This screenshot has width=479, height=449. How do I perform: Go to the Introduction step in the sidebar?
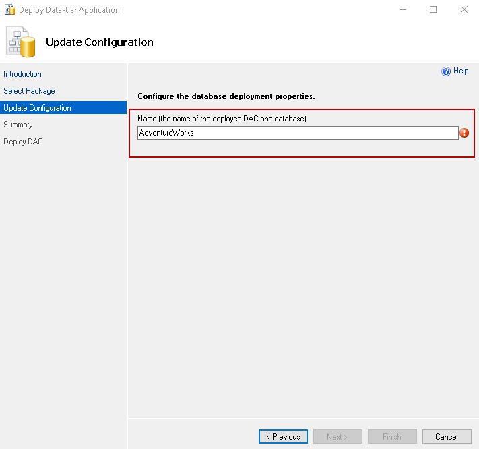tap(22, 74)
